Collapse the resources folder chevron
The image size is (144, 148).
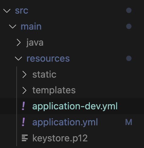click(x=18, y=59)
